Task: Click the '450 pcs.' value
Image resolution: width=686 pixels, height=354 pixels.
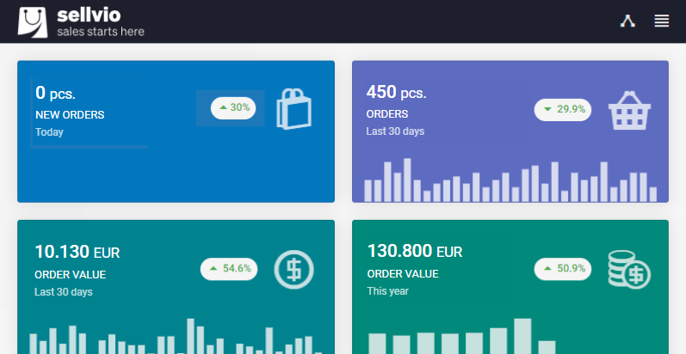Action: point(396,92)
